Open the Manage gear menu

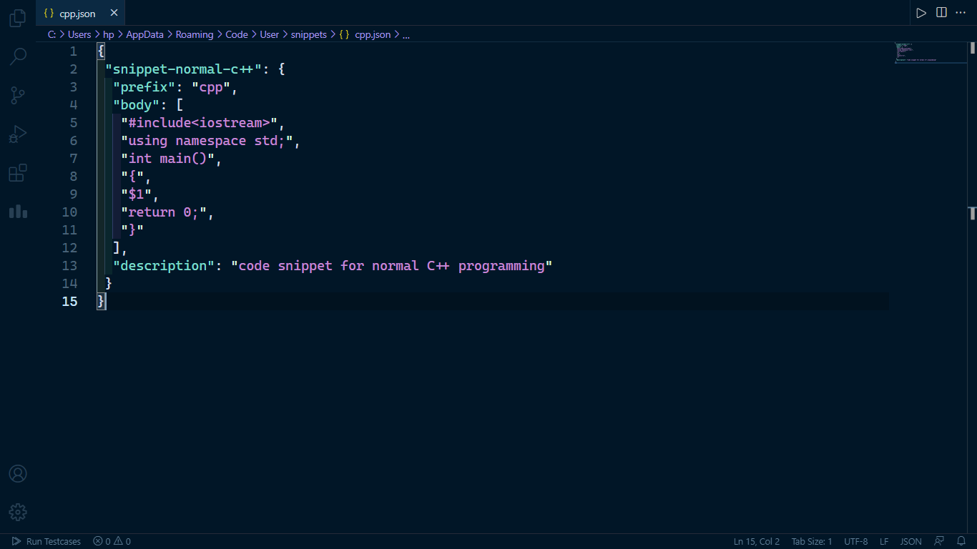(x=18, y=512)
